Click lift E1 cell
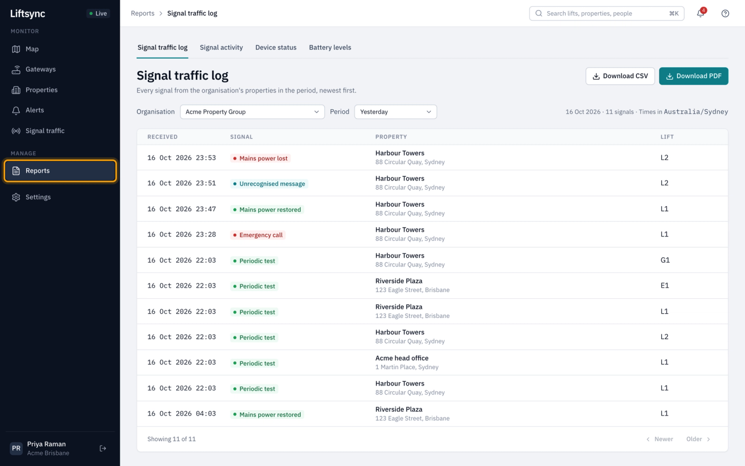 665,286
